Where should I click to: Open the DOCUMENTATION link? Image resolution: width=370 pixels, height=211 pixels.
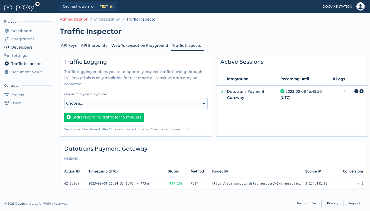point(337,7)
